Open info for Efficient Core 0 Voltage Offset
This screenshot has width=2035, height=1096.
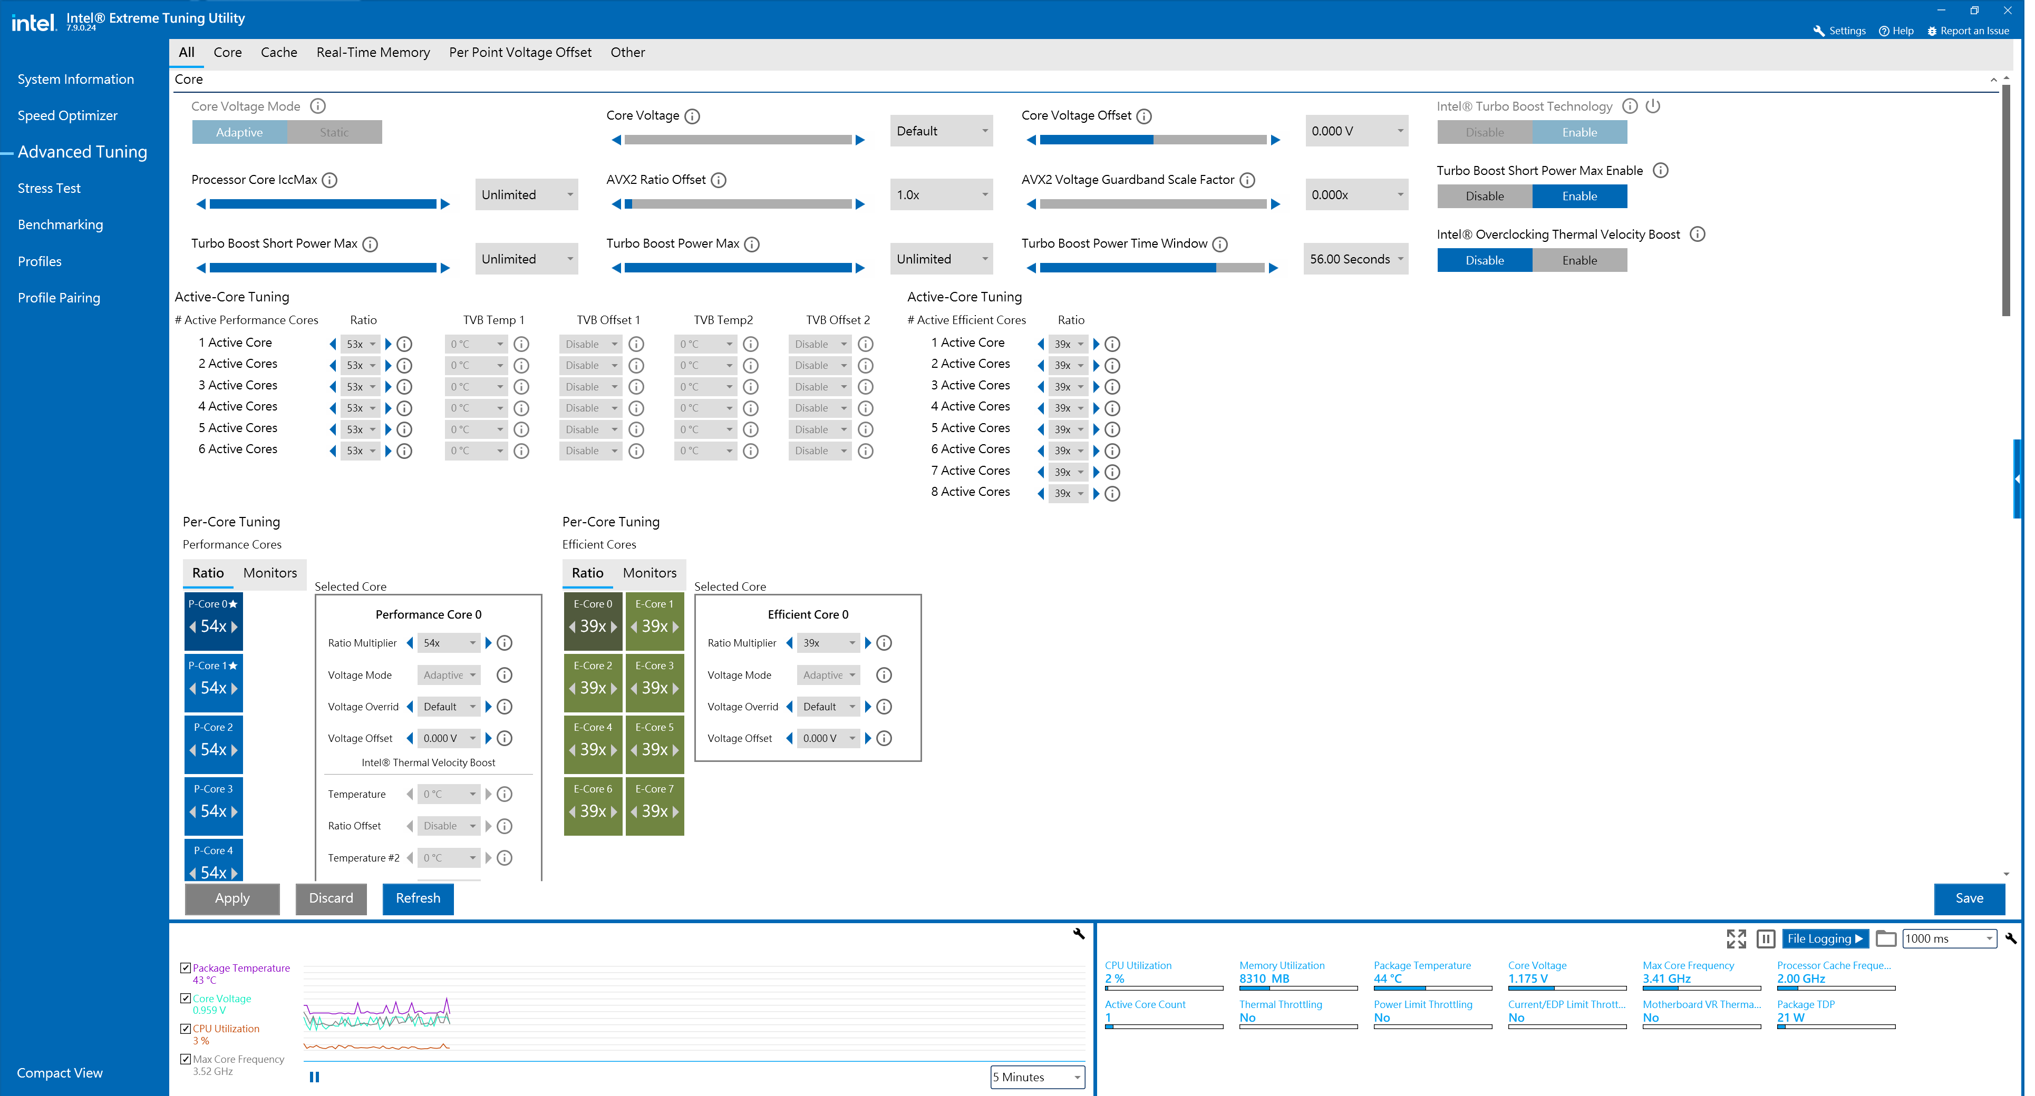click(885, 738)
